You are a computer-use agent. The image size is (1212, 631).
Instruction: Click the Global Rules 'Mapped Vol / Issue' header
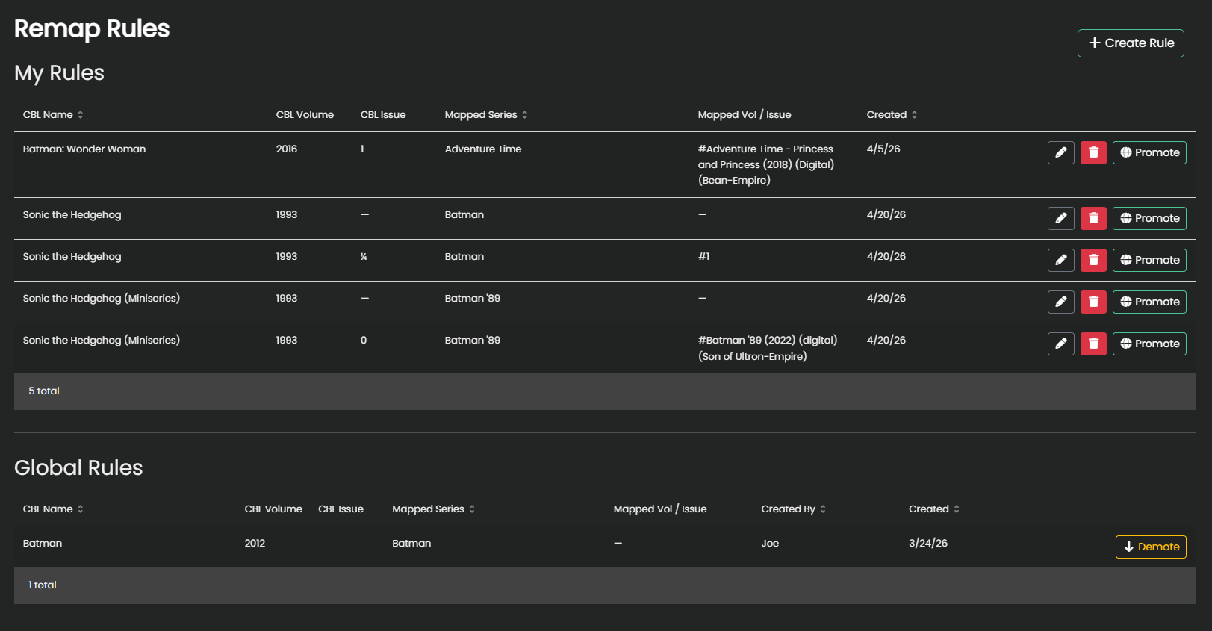pos(660,509)
